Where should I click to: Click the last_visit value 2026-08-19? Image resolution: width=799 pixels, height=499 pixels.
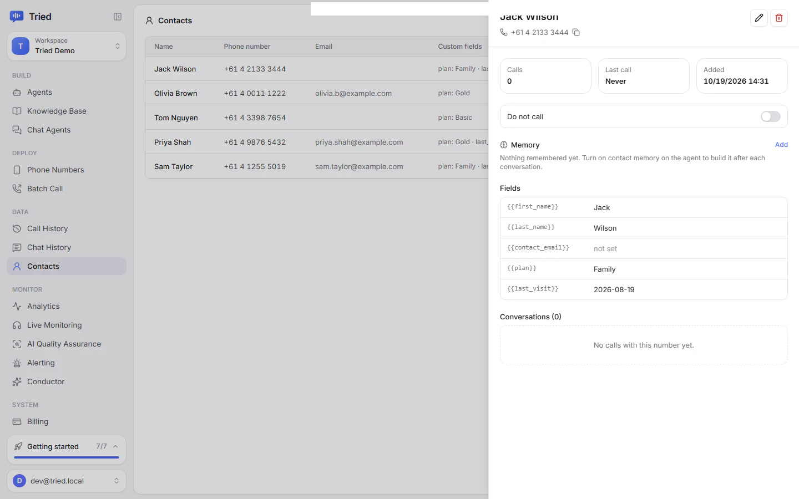[x=614, y=289]
